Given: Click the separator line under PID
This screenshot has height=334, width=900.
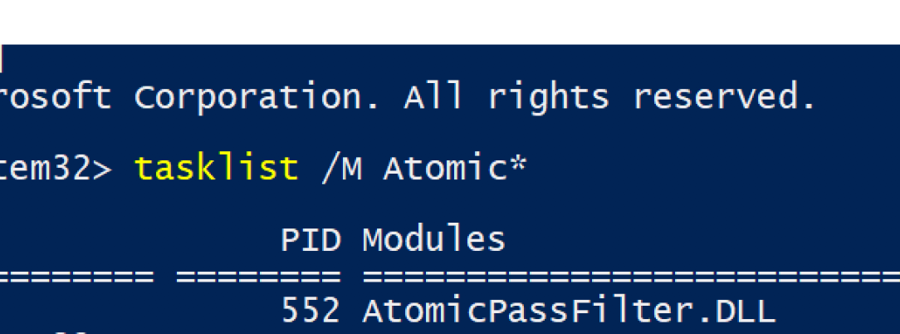Looking at the screenshot, I should coord(258,274).
